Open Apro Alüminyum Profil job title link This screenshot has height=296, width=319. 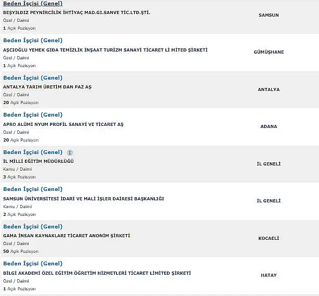click(33, 114)
